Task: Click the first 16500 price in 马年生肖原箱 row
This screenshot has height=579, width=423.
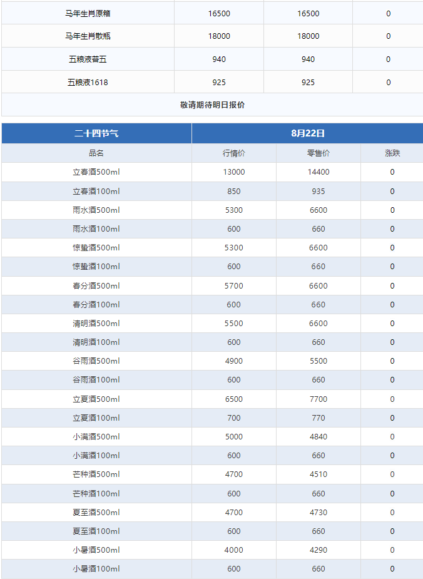Action: pyautogui.click(x=219, y=14)
